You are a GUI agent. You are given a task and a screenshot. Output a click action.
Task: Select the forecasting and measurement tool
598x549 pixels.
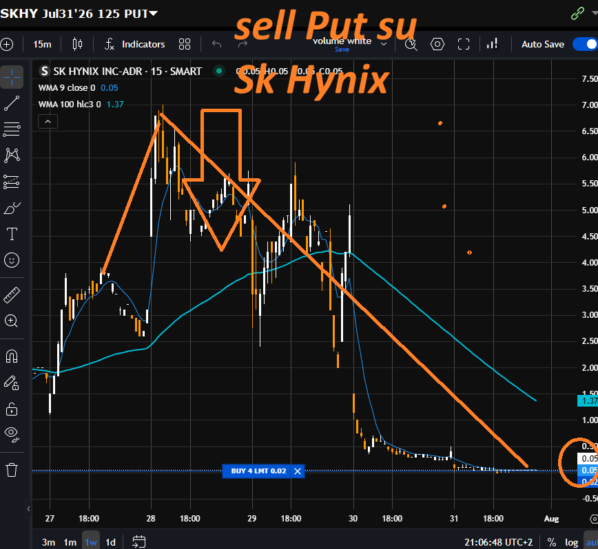(x=12, y=182)
